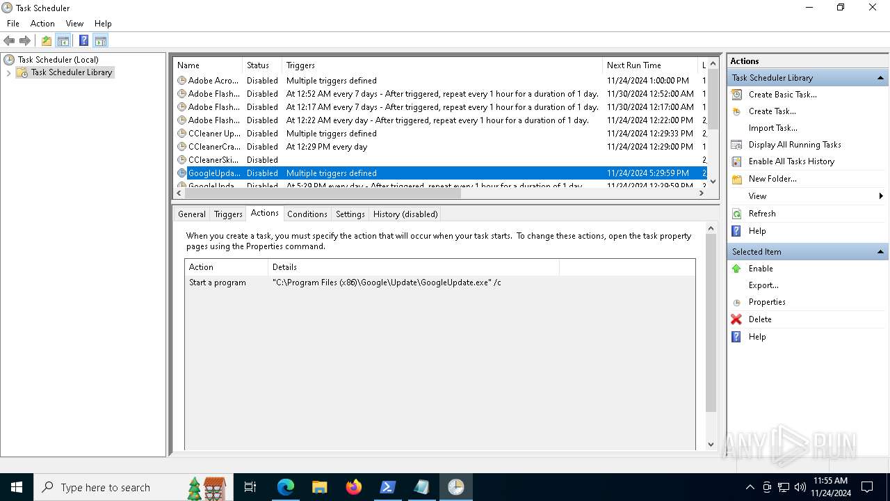Click the Display All Running Tasks icon

pyautogui.click(x=736, y=145)
